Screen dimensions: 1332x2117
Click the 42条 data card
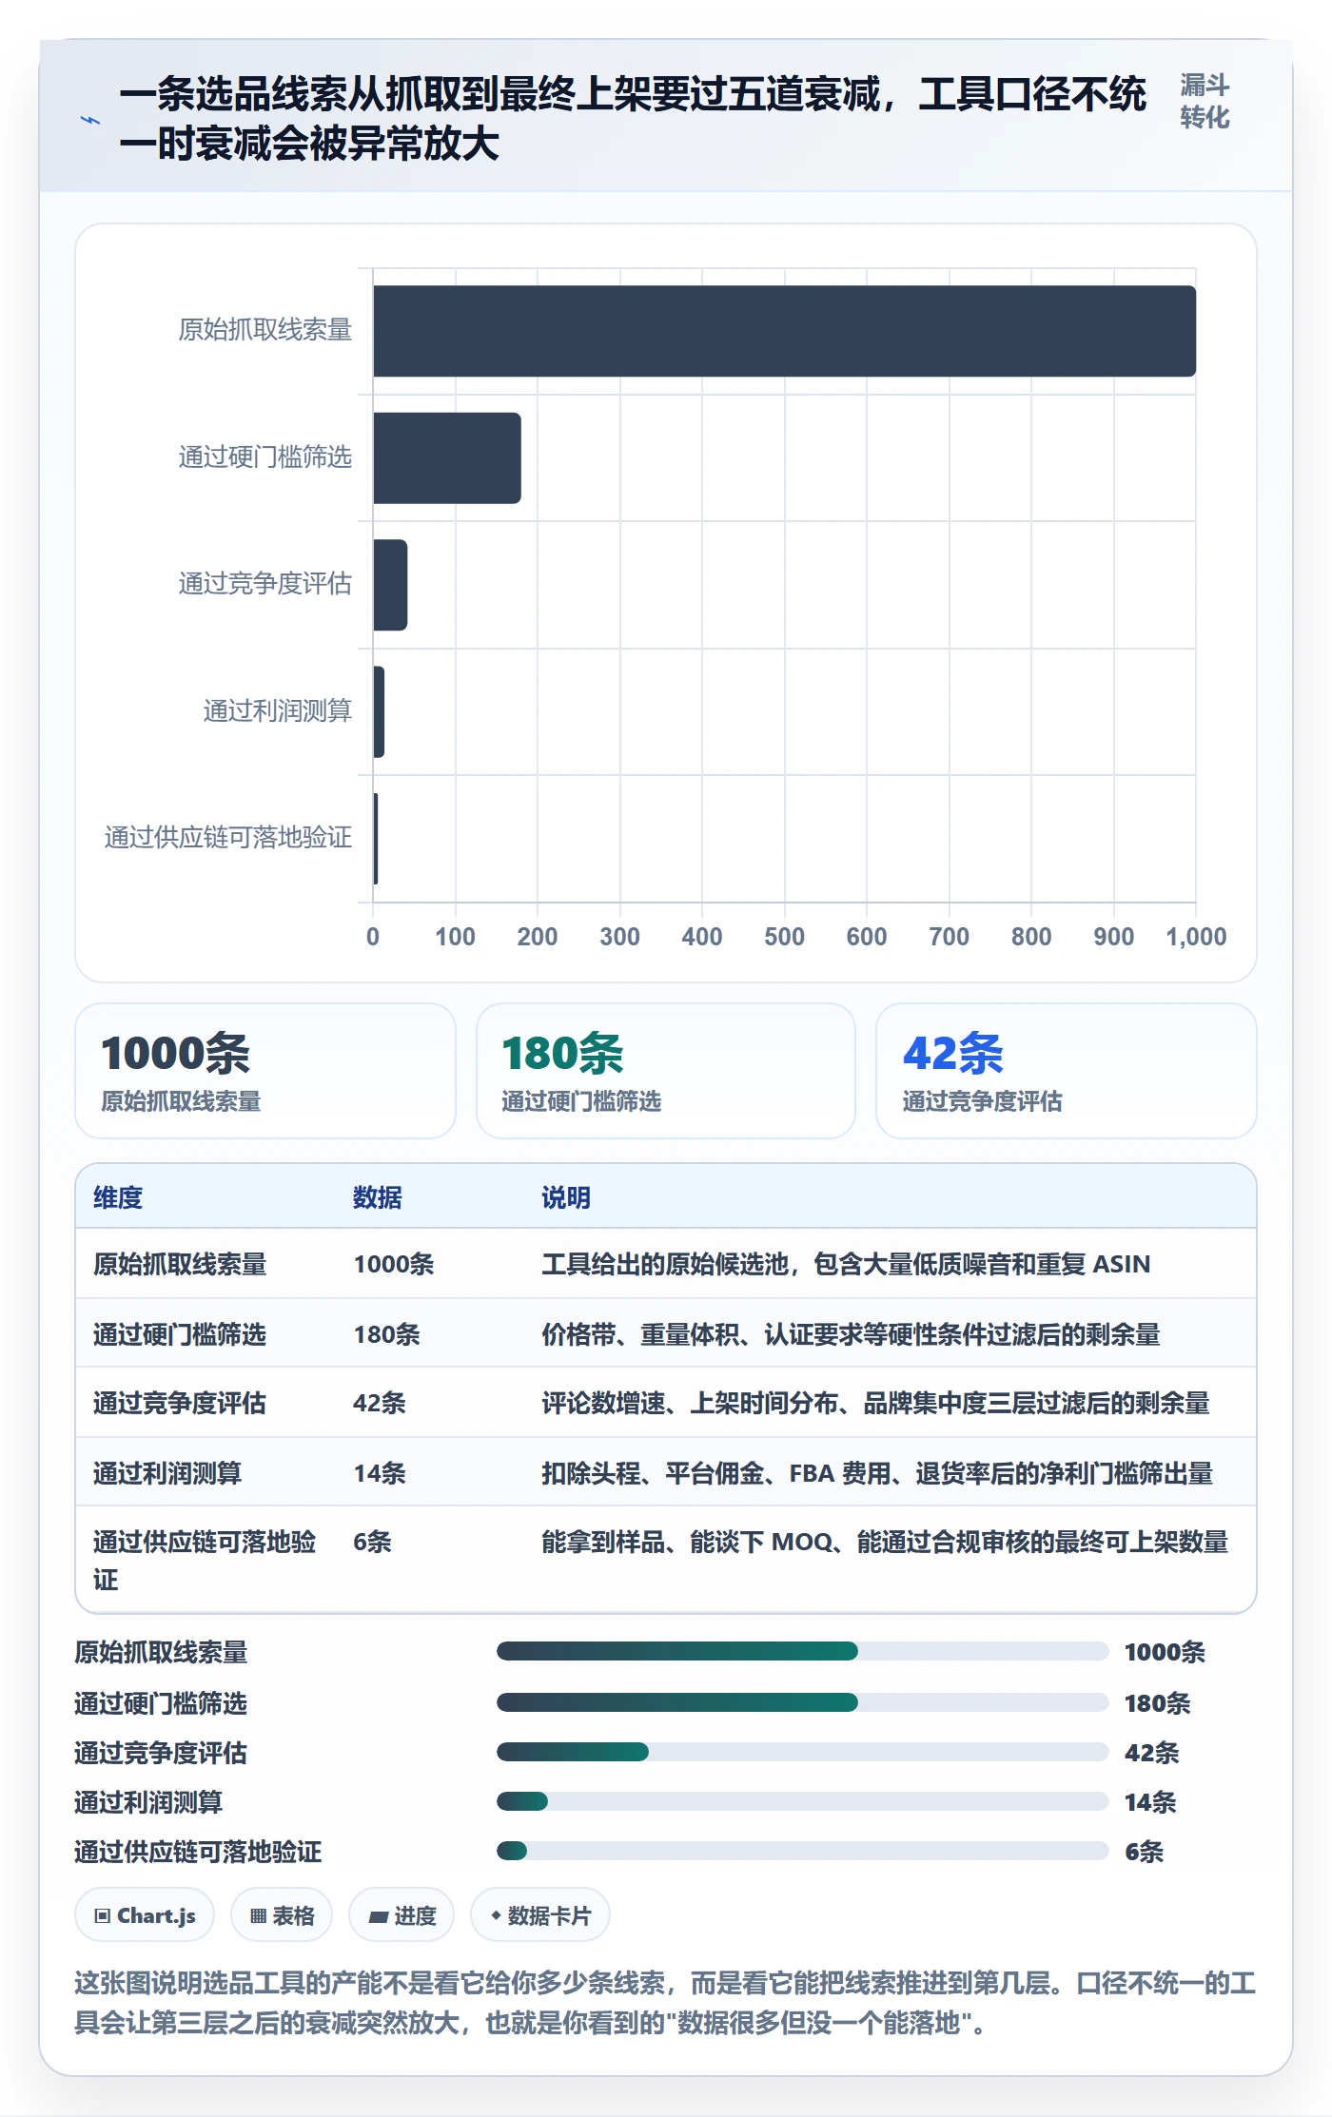point(1067,1071)
